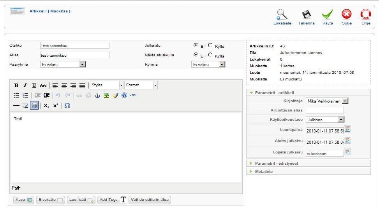Toggle table guidelines icon
The width and height of the screenshot is (379, 209).
(34, 106)
